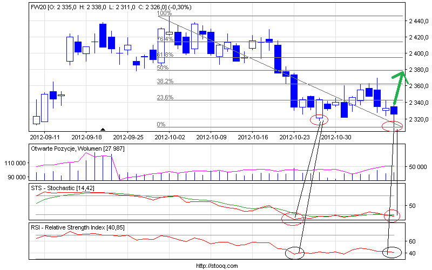Click the Otwarte Pozycje, Wolumen panel title

pyautogui.click(x=77, y=149)
